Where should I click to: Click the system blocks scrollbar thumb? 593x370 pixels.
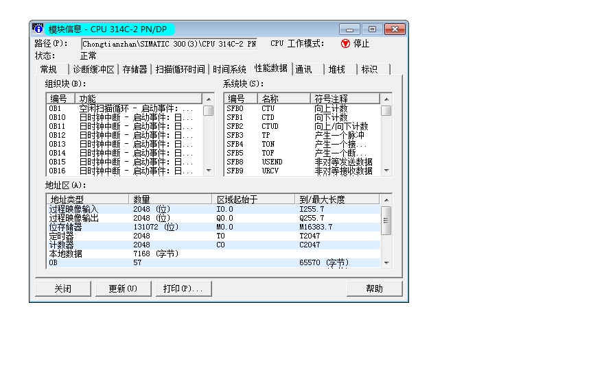pyautogui.click(x=386, y=110)
